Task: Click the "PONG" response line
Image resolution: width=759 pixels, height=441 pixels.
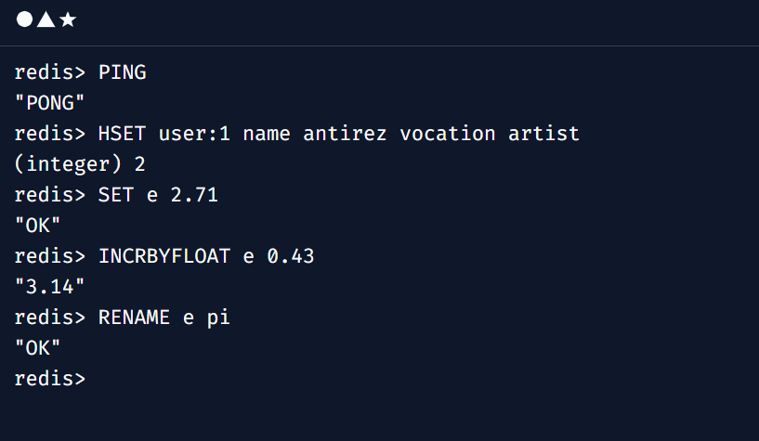Action: pos(50,103)
